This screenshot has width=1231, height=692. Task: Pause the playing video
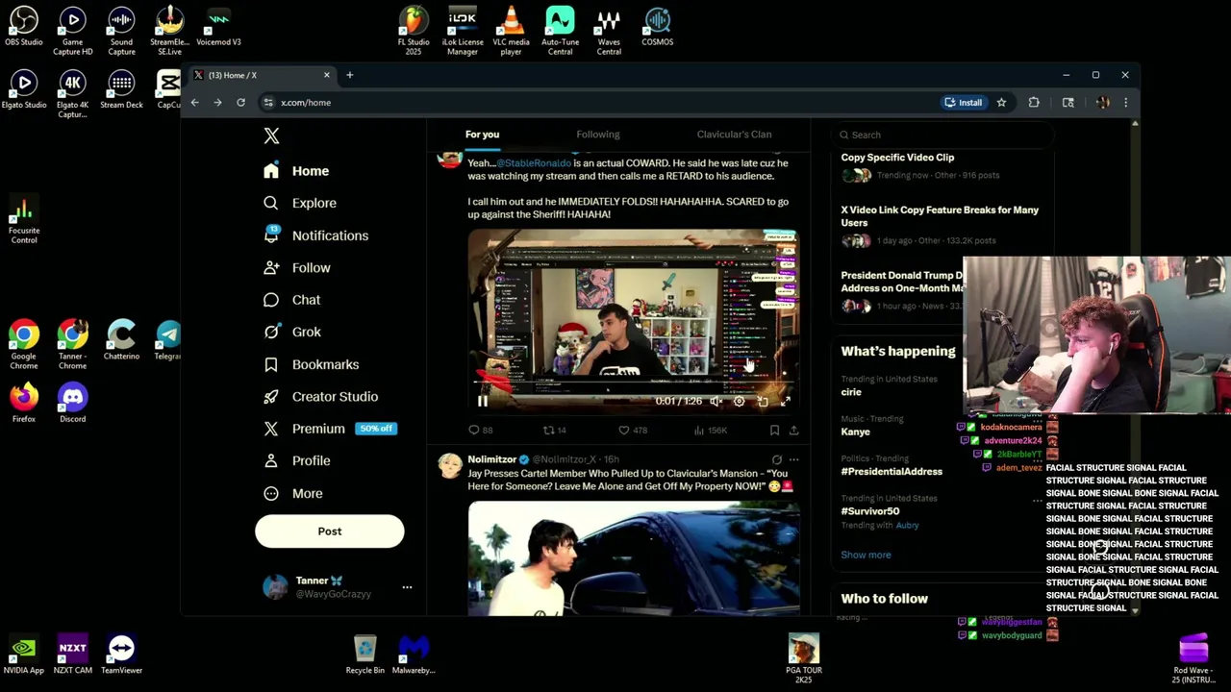pyautogui.click(x=483, y=401)
